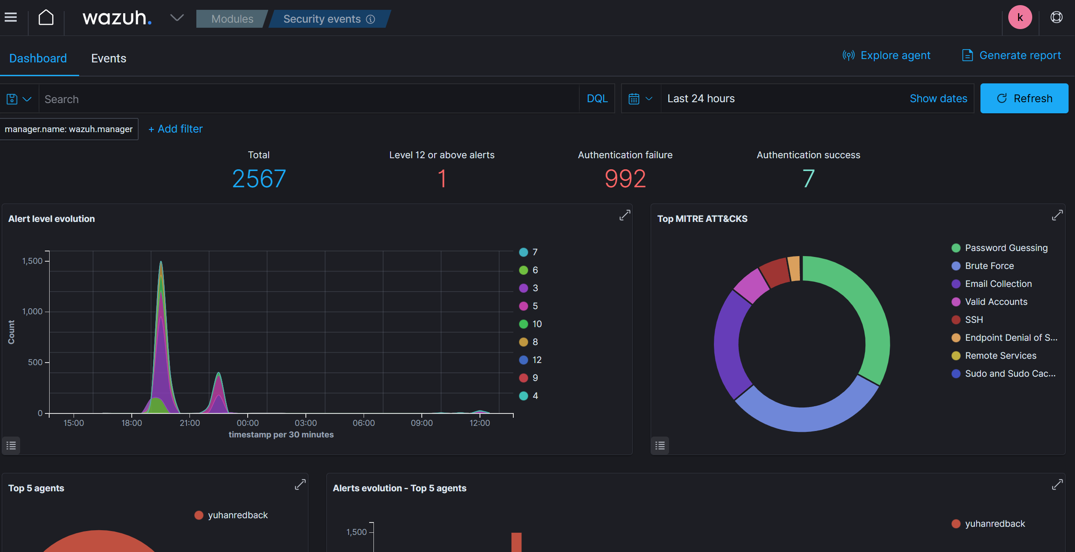Screen dimensions: 1075x552
Task: Click the Level 12 alerts value 1
Action: click(442, 179)
